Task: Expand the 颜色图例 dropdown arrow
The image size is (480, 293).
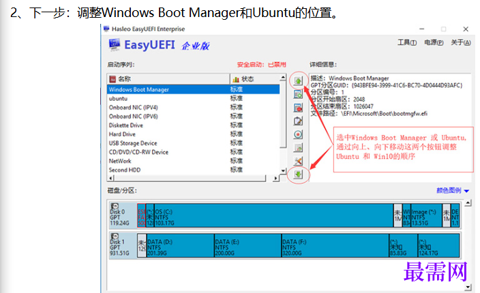Action: 466,191
